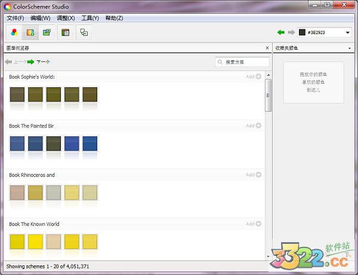Screen dimensions: 358x275
Task: Open the 调整(X) menu
Action: click(66, 18)
